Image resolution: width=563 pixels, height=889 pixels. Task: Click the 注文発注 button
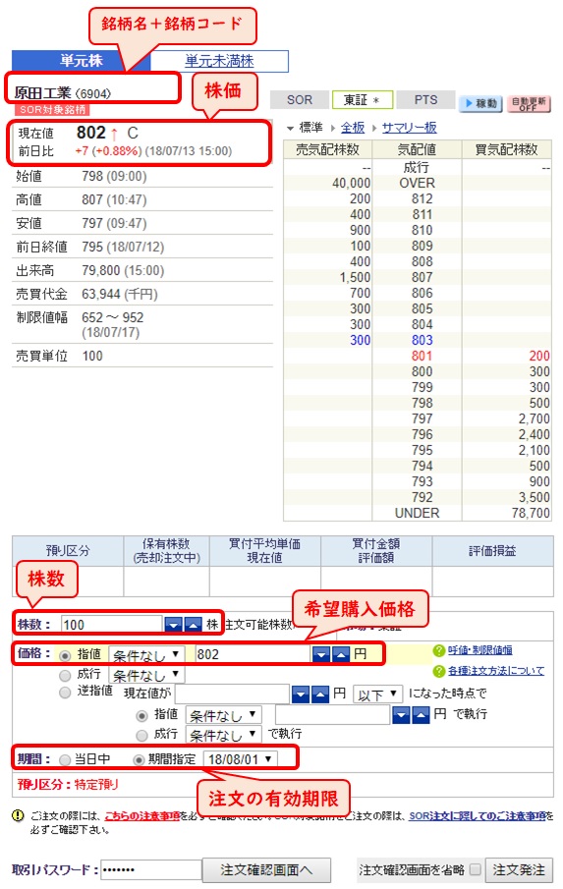point(519,869)
